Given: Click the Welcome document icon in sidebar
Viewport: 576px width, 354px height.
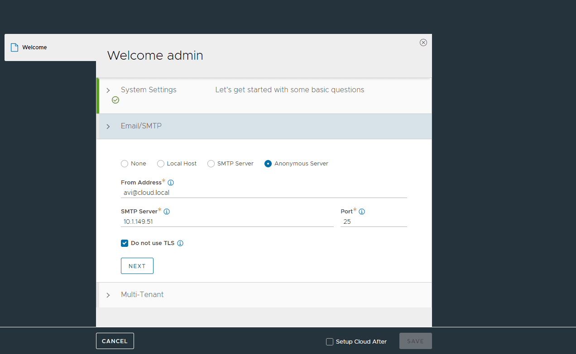Looking at the screenshot, I should tap(14, 47).
